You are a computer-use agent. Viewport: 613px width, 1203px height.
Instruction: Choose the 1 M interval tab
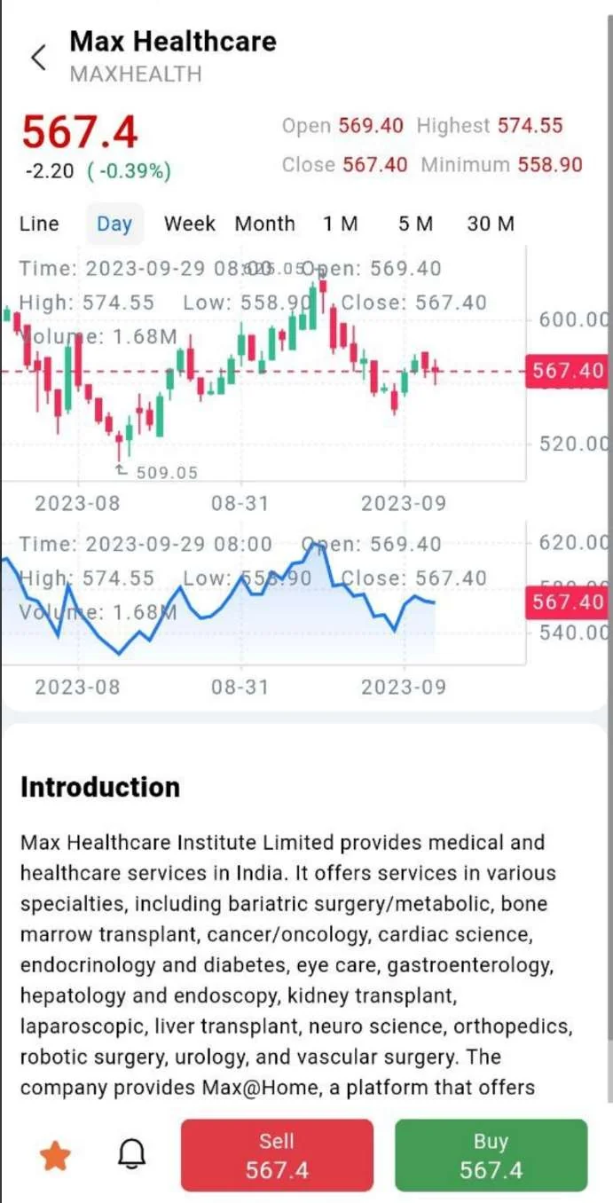pos(341,224)
